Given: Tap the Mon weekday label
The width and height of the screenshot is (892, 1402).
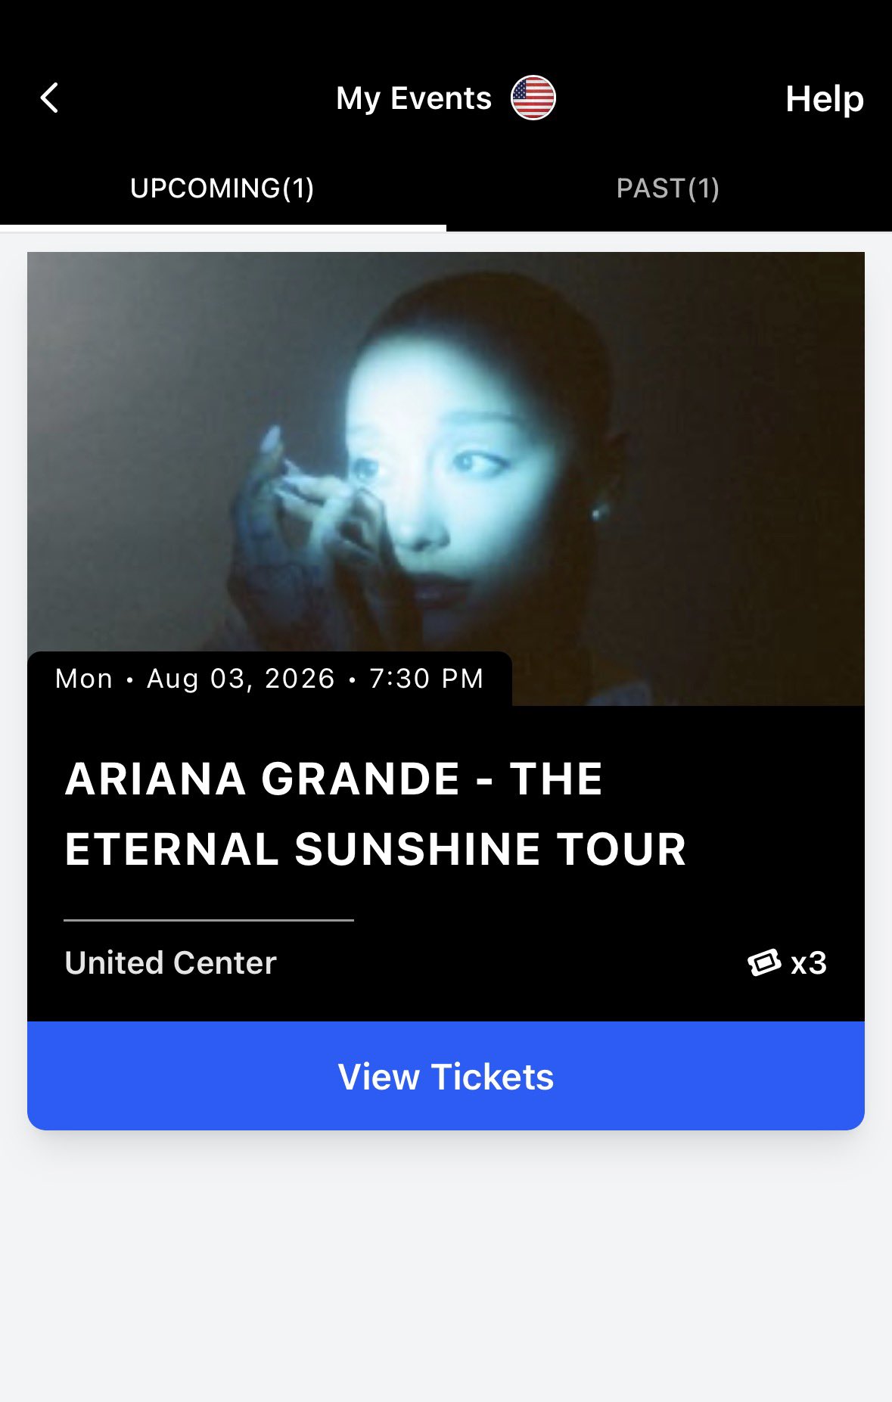Looking at the screenshot, I should (84, 679).
